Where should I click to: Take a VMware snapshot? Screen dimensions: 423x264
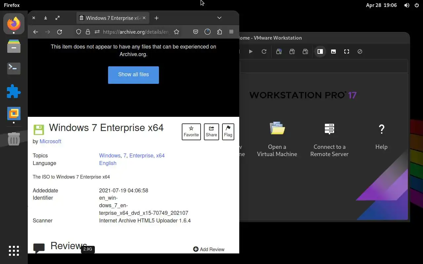click(279, 51)
